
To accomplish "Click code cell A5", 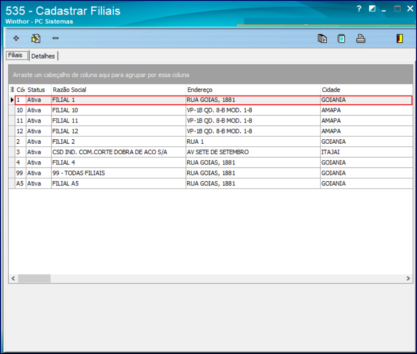I will (20, 183).
